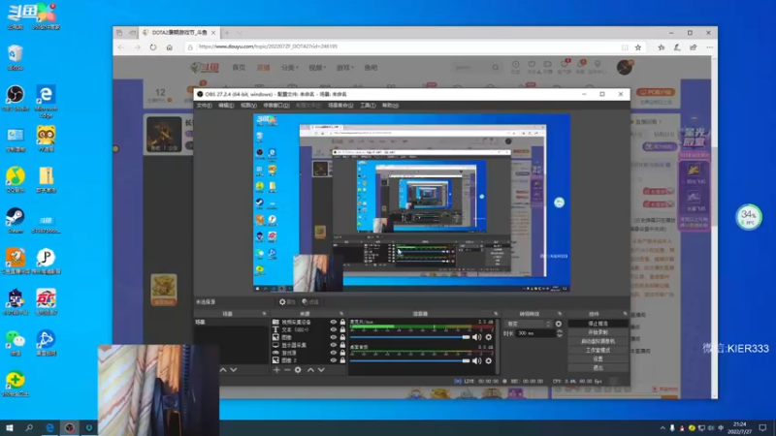Open transition properties gear icon

(559, 324)
